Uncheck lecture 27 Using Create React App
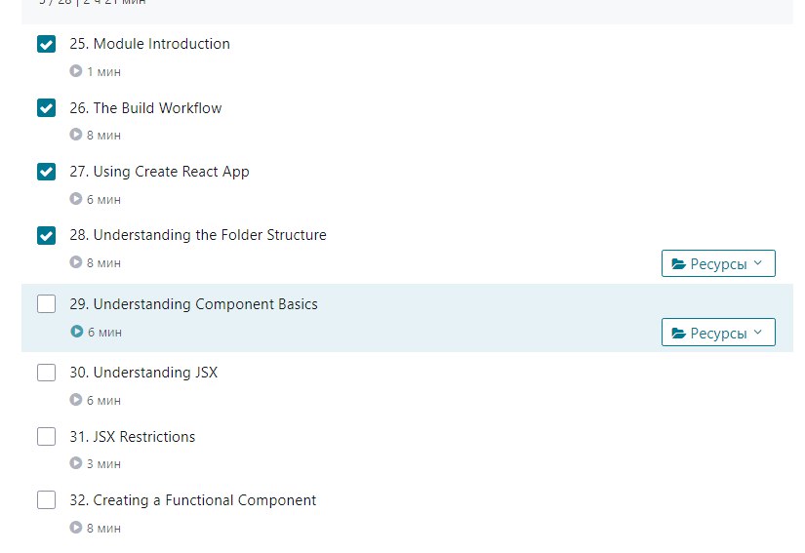This screenshot has width=805, height=553. coord(46,172)
